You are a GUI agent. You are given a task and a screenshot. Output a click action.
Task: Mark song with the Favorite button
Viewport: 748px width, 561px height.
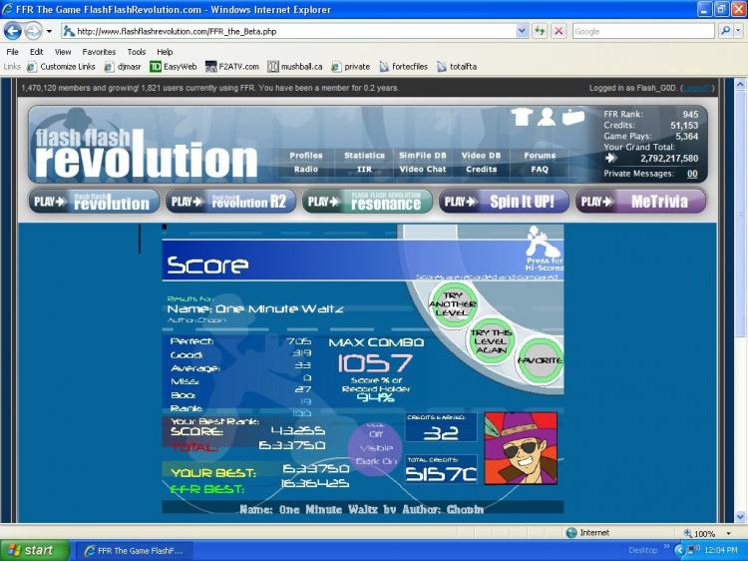(x=539, y=360)
